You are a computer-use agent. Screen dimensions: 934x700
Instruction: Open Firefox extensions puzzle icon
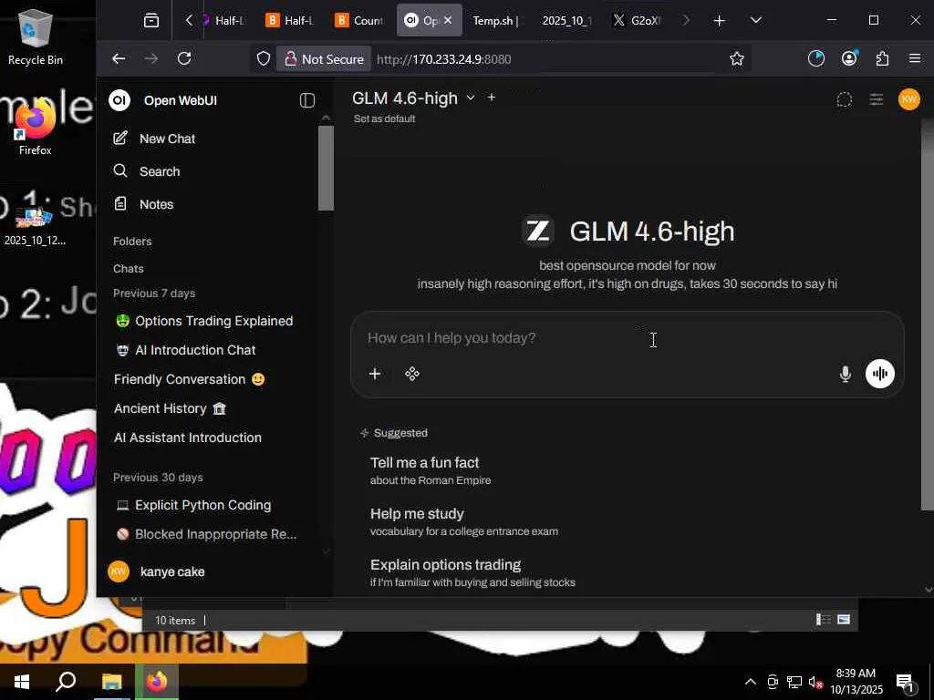[x=882, y=58]
